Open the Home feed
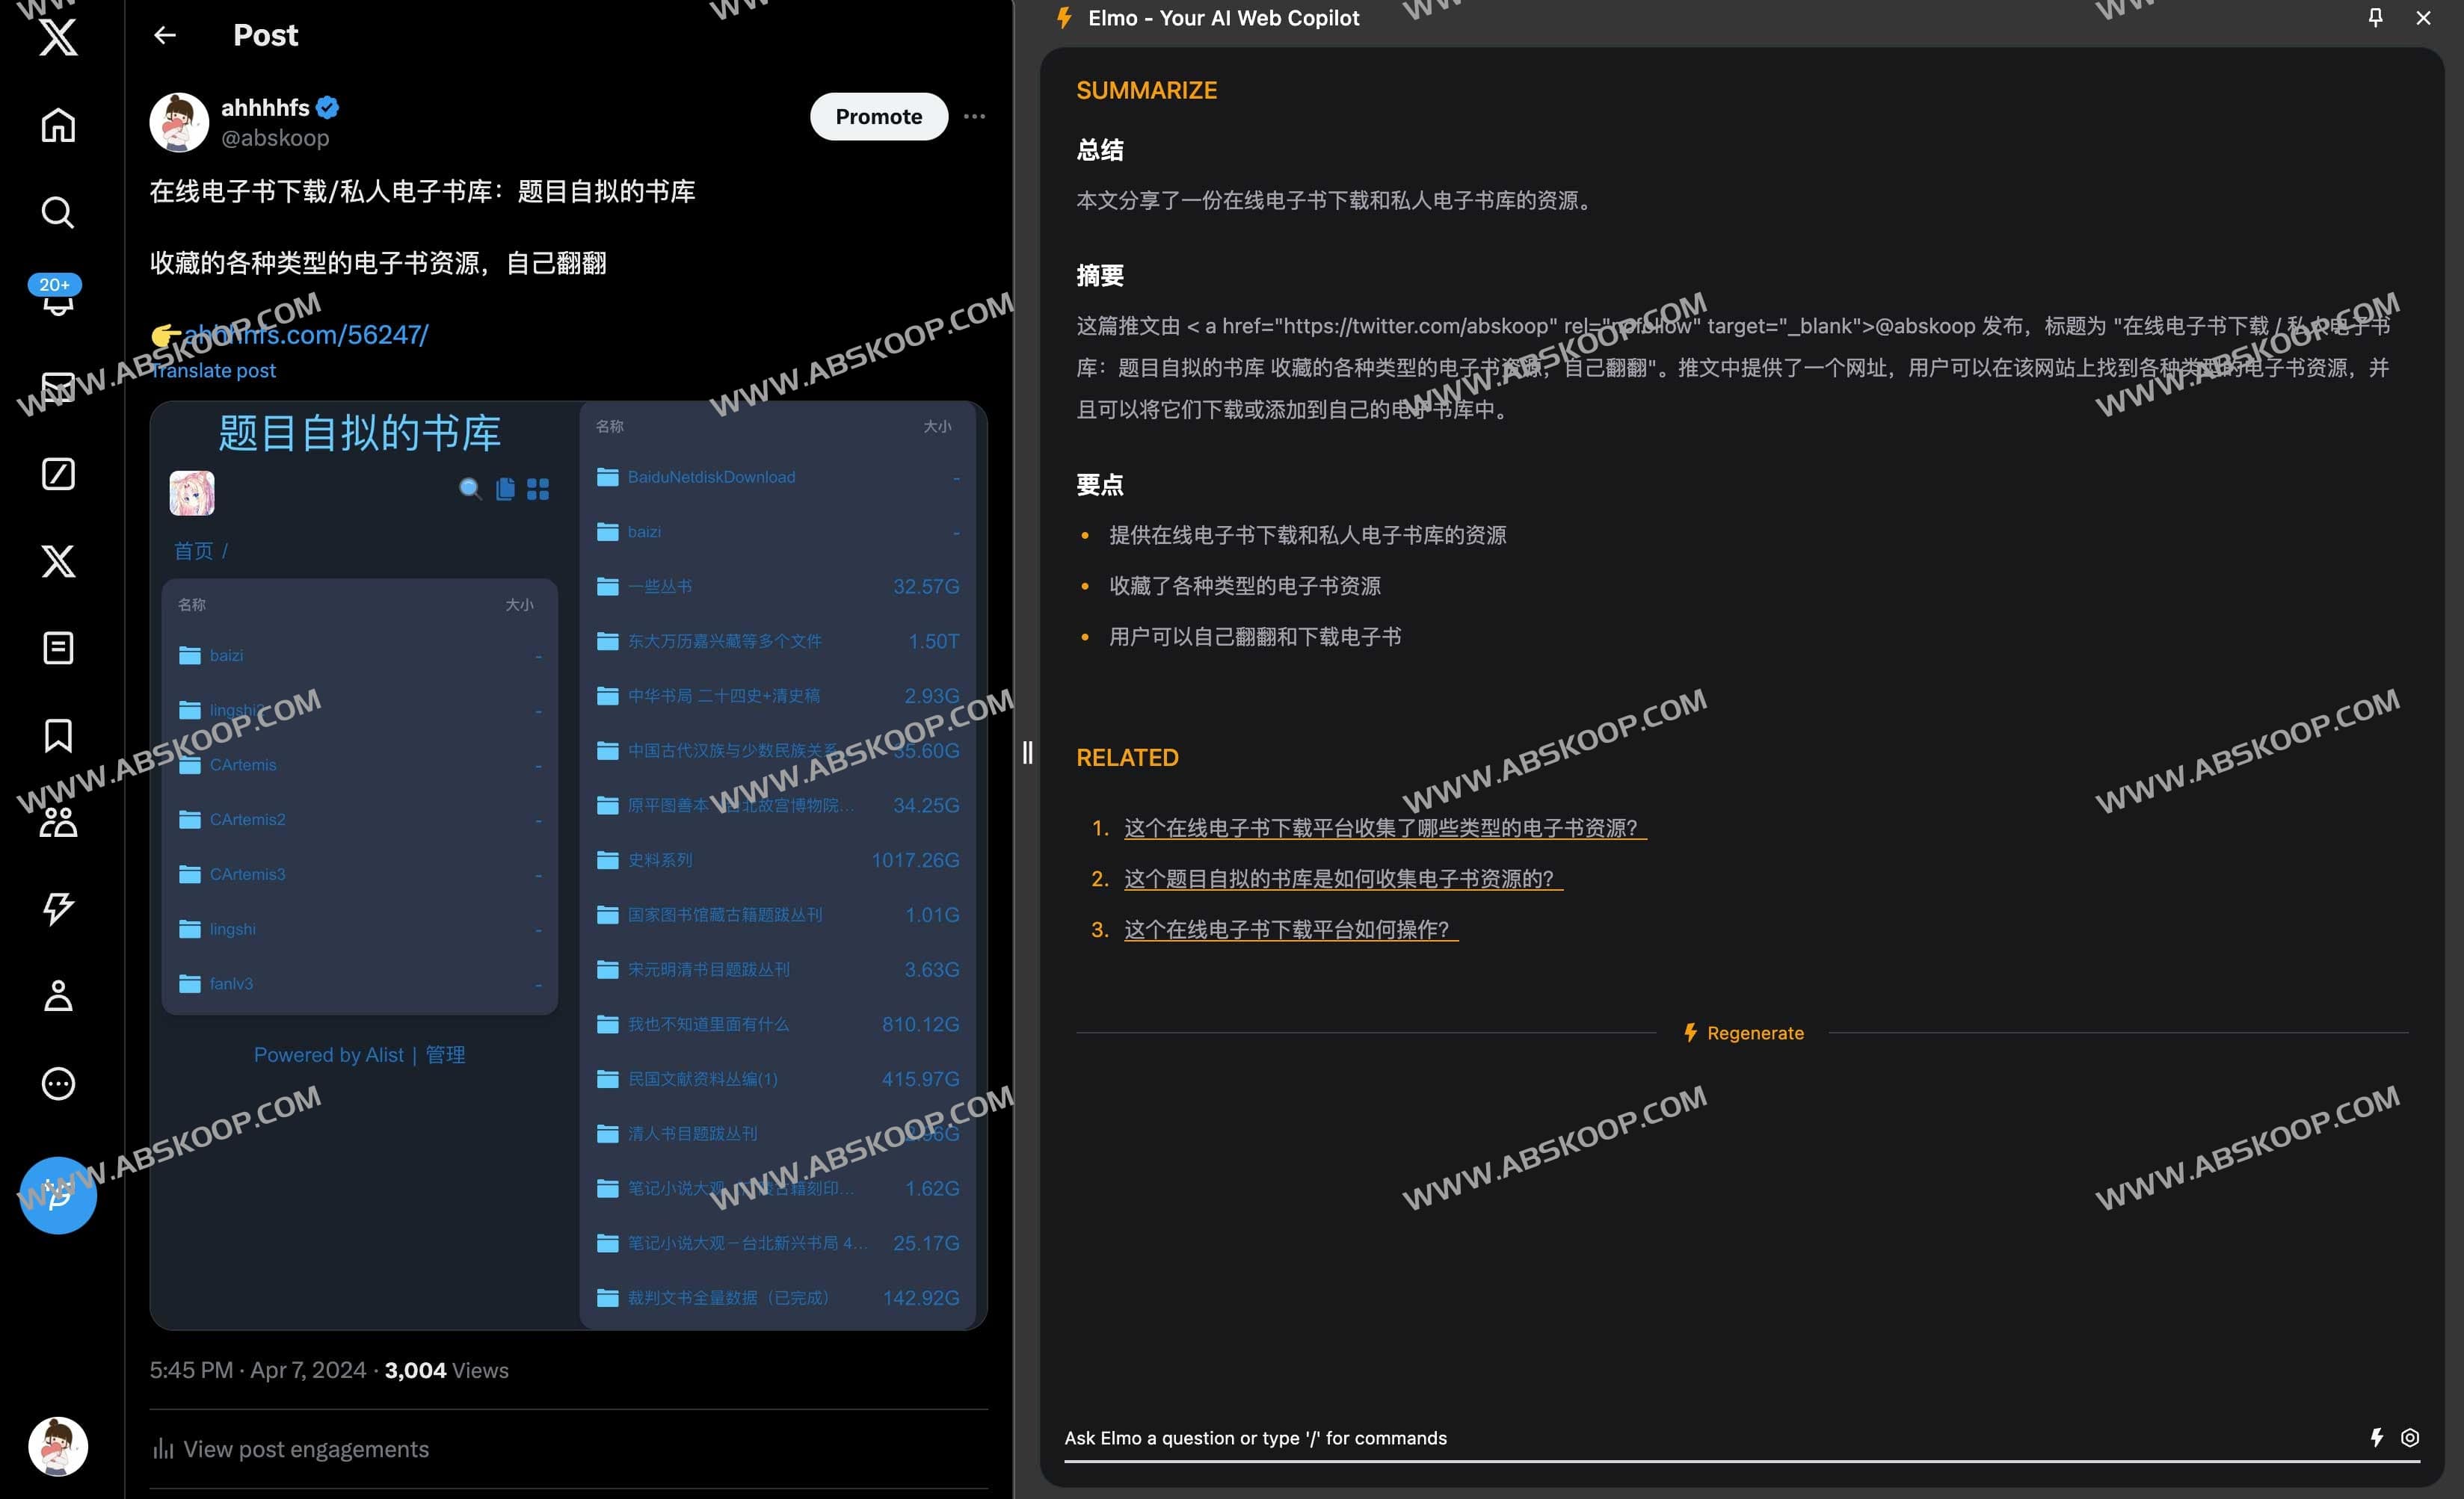Screen dimensions: 2464x1499 (x=57, y=125)
